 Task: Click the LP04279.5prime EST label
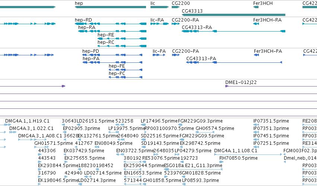coord(193,151)
